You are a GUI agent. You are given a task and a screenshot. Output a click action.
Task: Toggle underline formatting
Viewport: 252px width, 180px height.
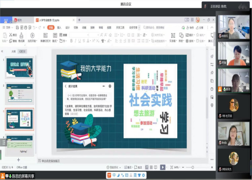tap(80, 41)
